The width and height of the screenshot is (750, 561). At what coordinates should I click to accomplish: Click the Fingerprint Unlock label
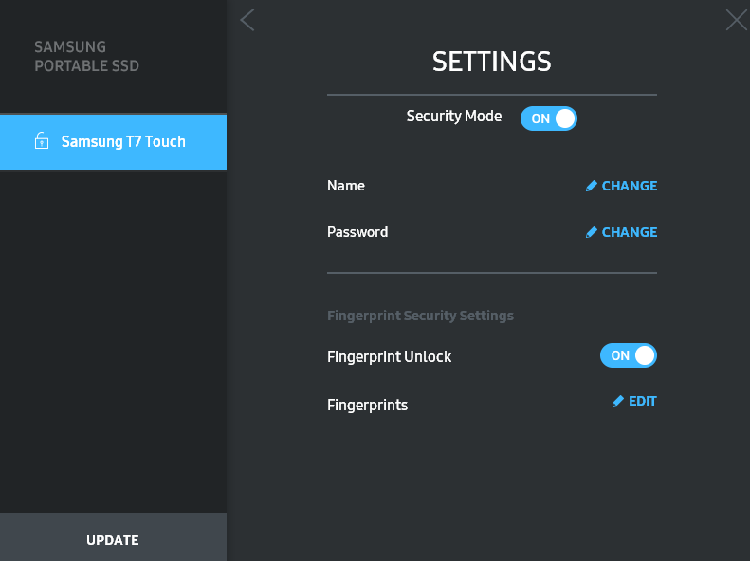pos(390,357)
